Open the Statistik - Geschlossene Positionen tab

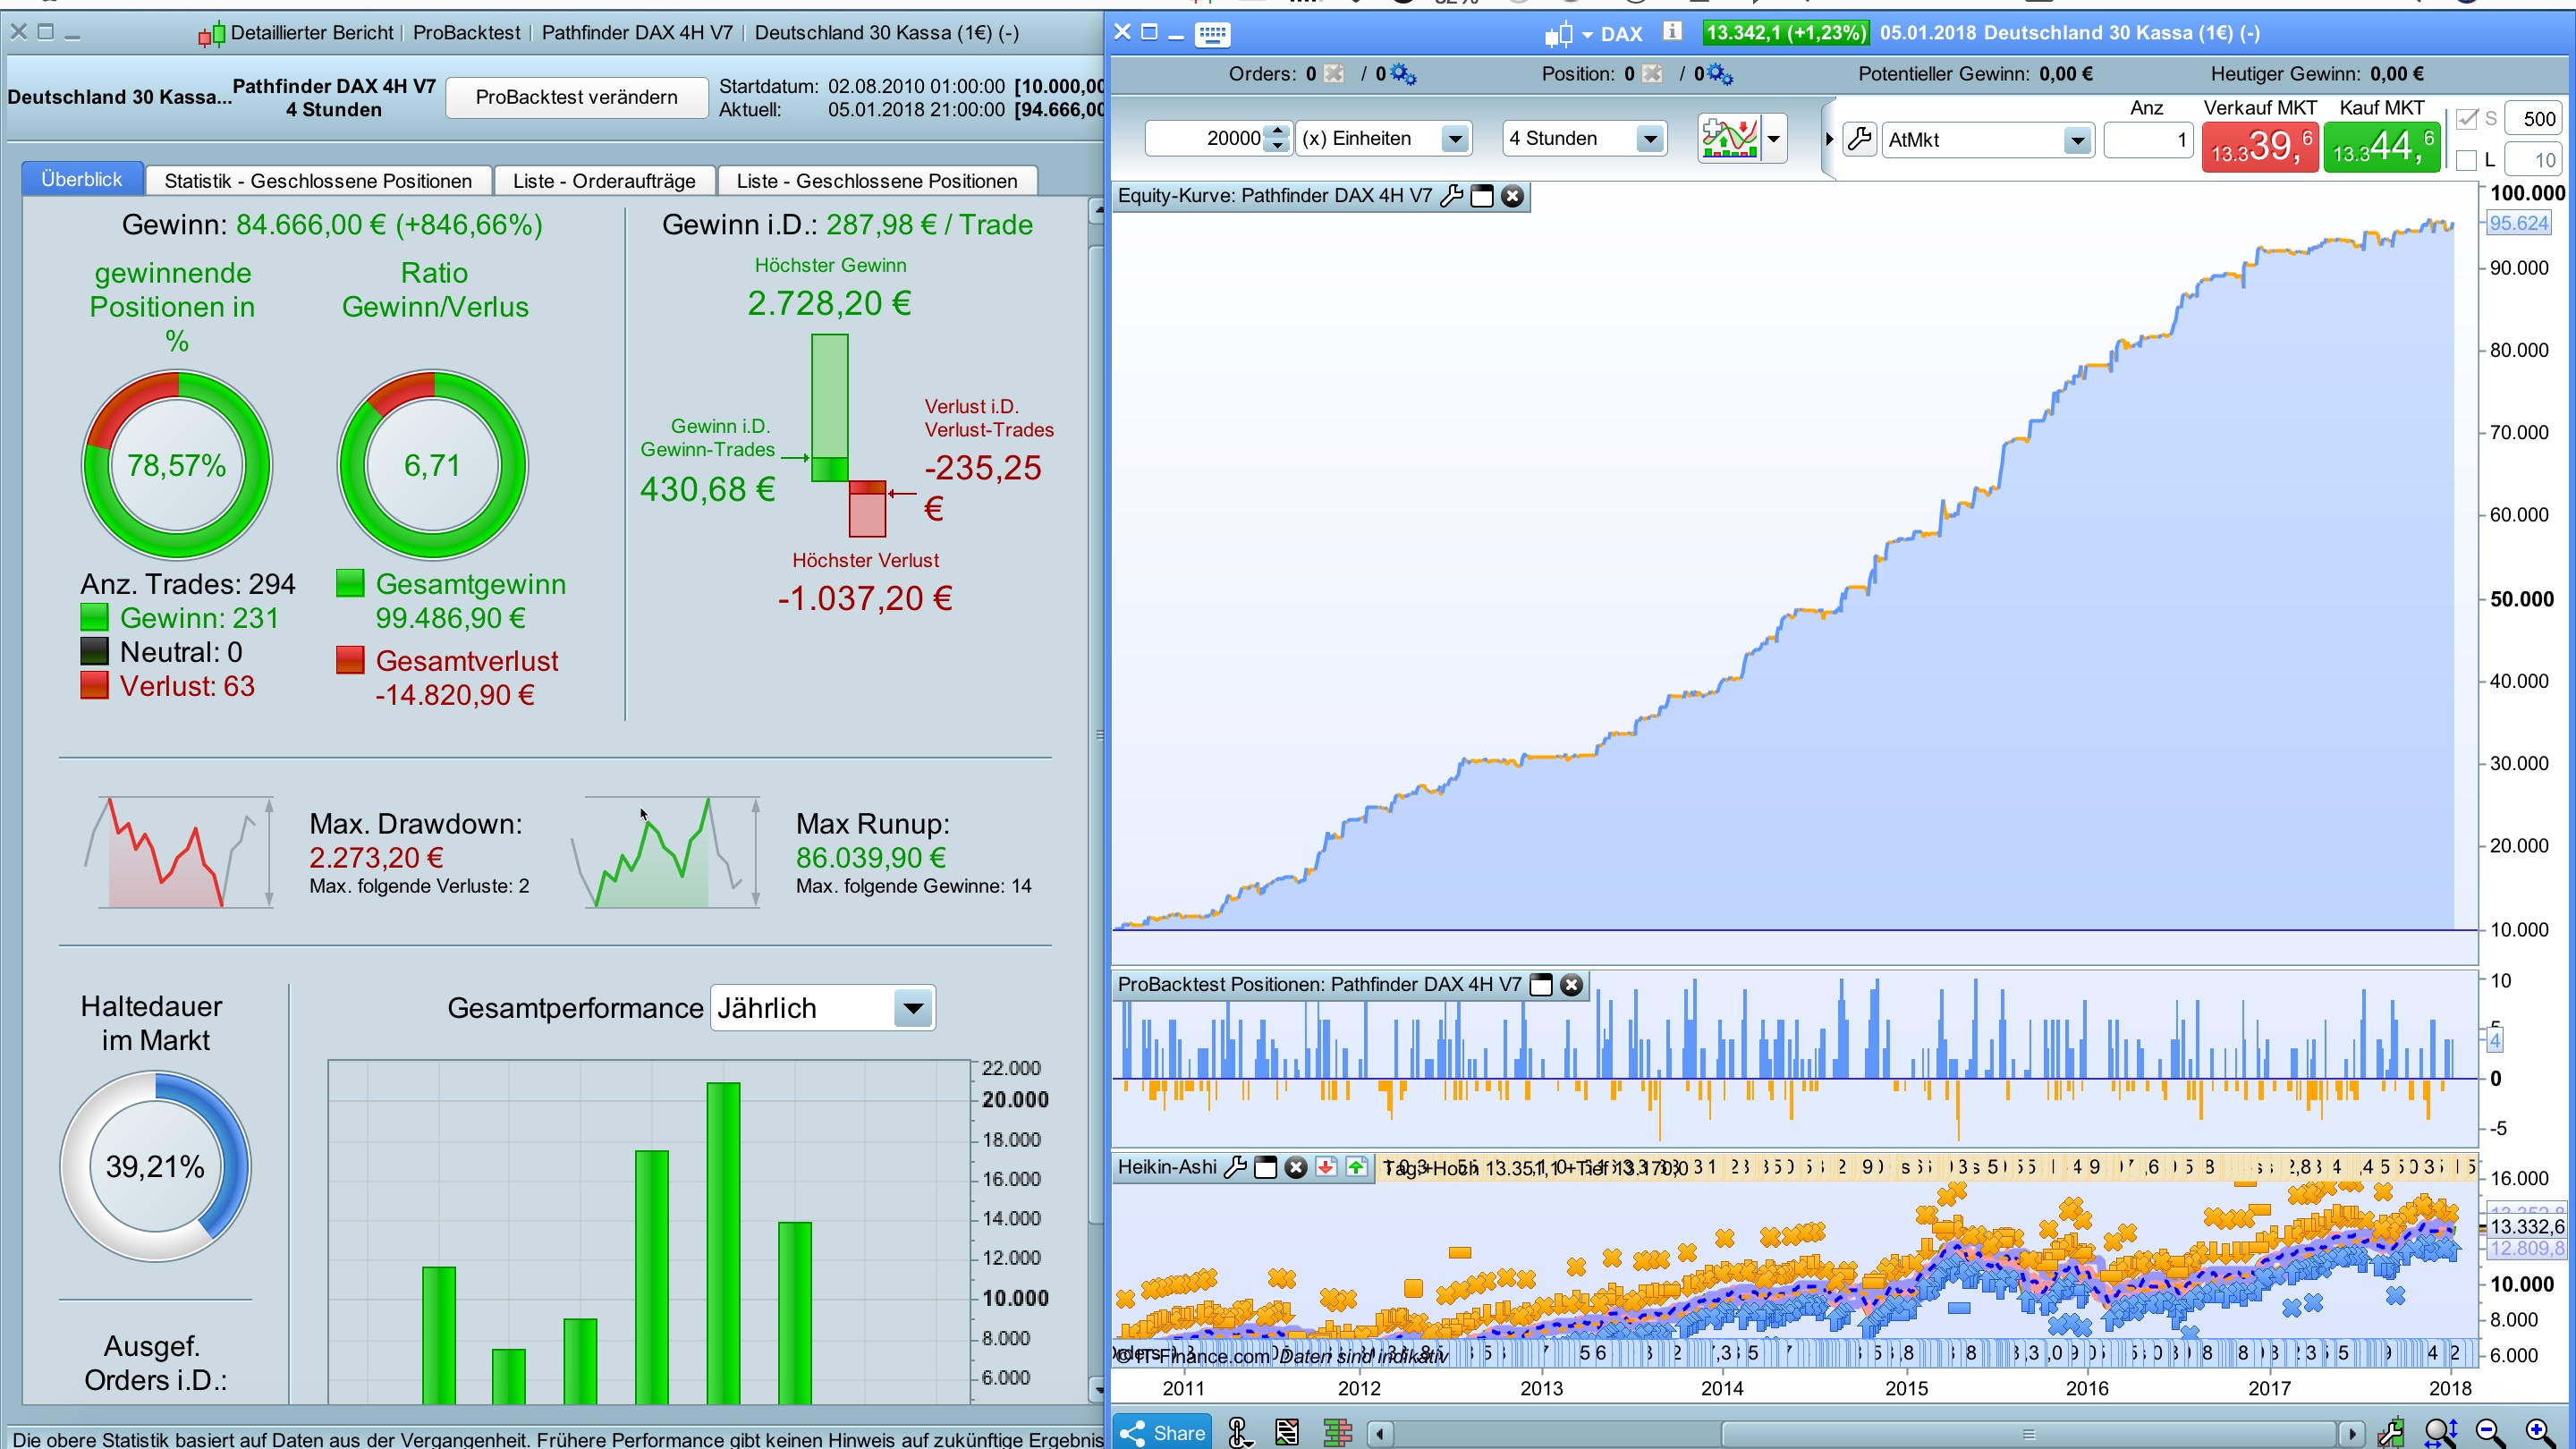[318, 181]
